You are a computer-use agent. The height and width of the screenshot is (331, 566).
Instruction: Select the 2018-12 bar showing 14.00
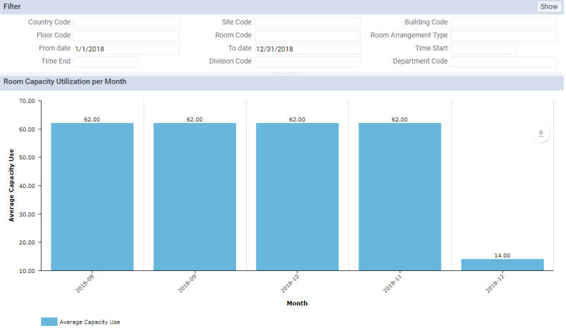502,265
